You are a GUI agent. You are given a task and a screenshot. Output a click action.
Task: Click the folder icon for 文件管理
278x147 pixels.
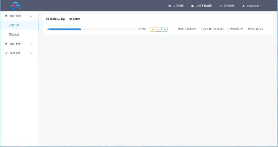[x=170, y=6]
